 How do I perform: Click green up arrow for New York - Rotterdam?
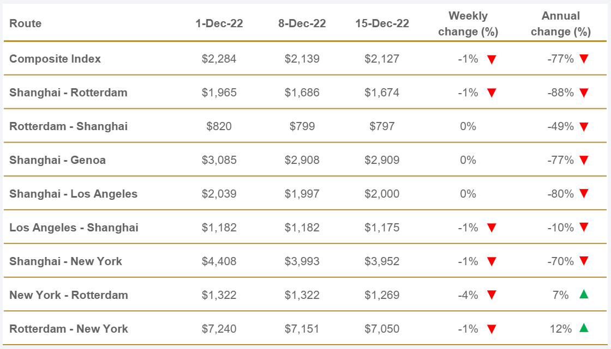tap(584, 295)
